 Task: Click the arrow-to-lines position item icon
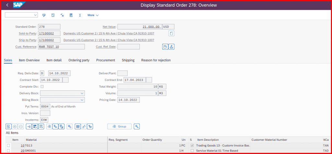click(x=29, y=126)
